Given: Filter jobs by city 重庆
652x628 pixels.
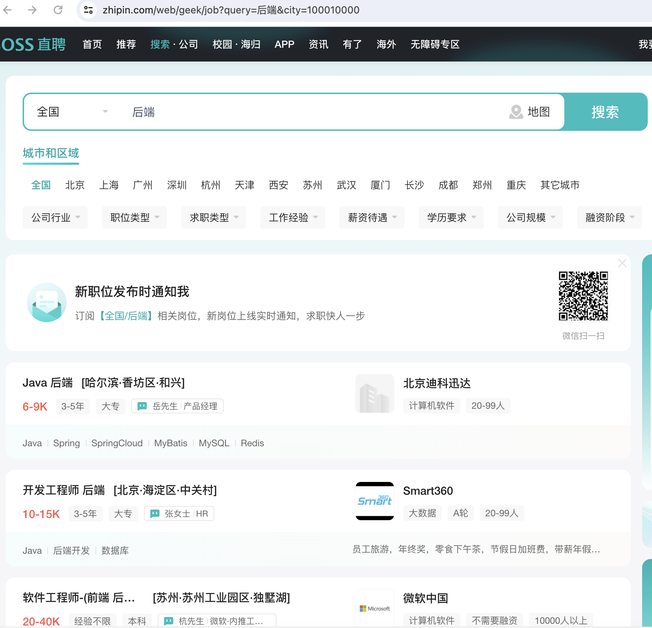Looking at the screenshot, I should [516, 185].
